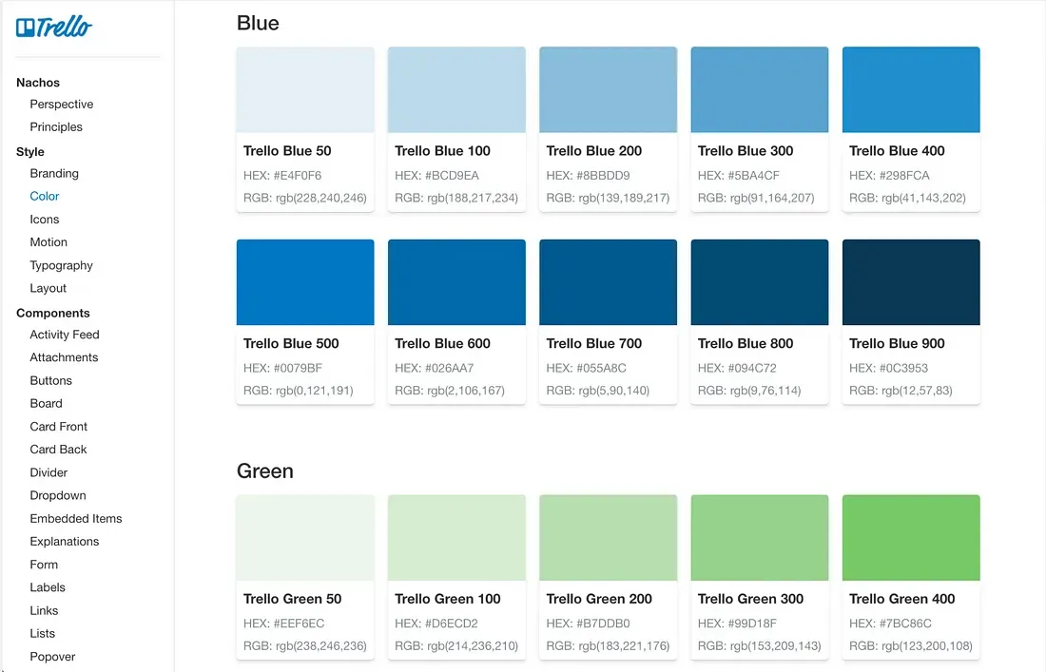Open the Icons page in Style section
Viewport: 1046px width, 672px height.
44,219
